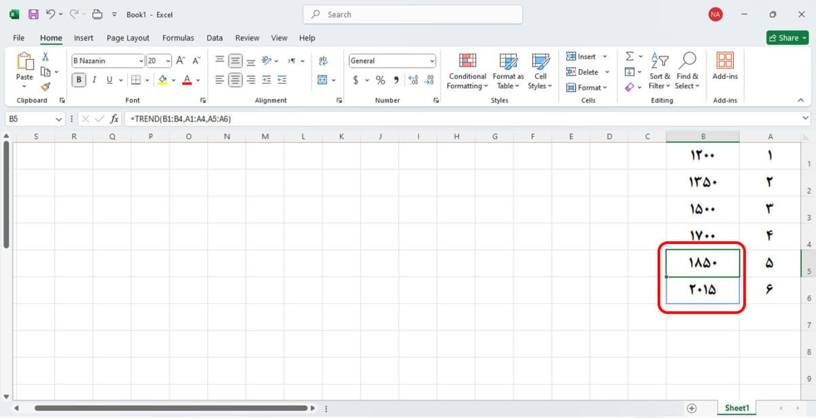The image size is (816, 418).
Task: Click the Save icon in title bar
Action: [33, 14]
